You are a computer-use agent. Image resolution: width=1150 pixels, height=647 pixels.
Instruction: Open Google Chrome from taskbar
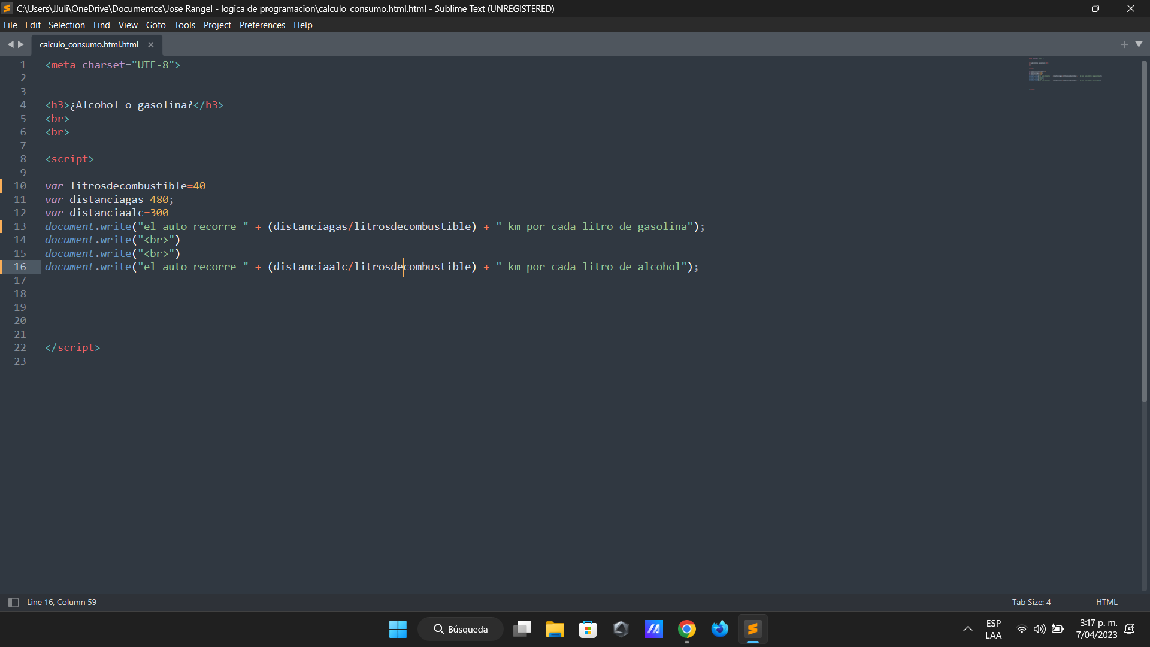point(687,629)
